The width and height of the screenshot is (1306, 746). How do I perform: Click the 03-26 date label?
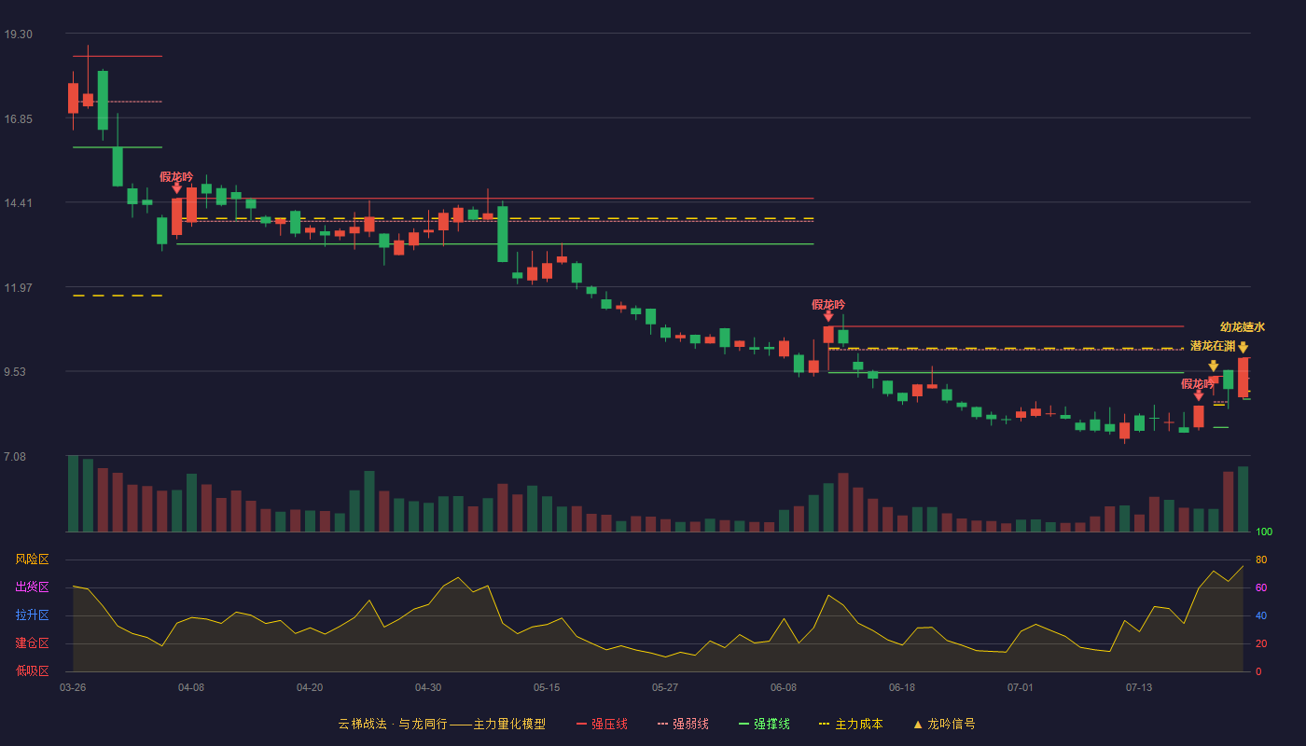73,687
